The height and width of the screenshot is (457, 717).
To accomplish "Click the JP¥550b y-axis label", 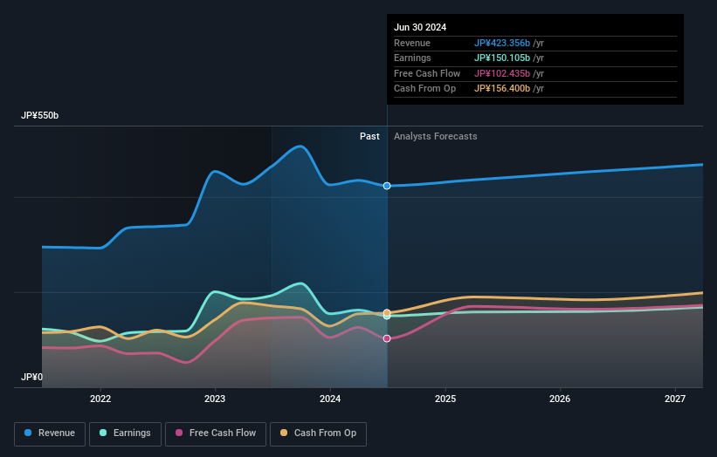I will pyautogui.click(x=40, y=115).
